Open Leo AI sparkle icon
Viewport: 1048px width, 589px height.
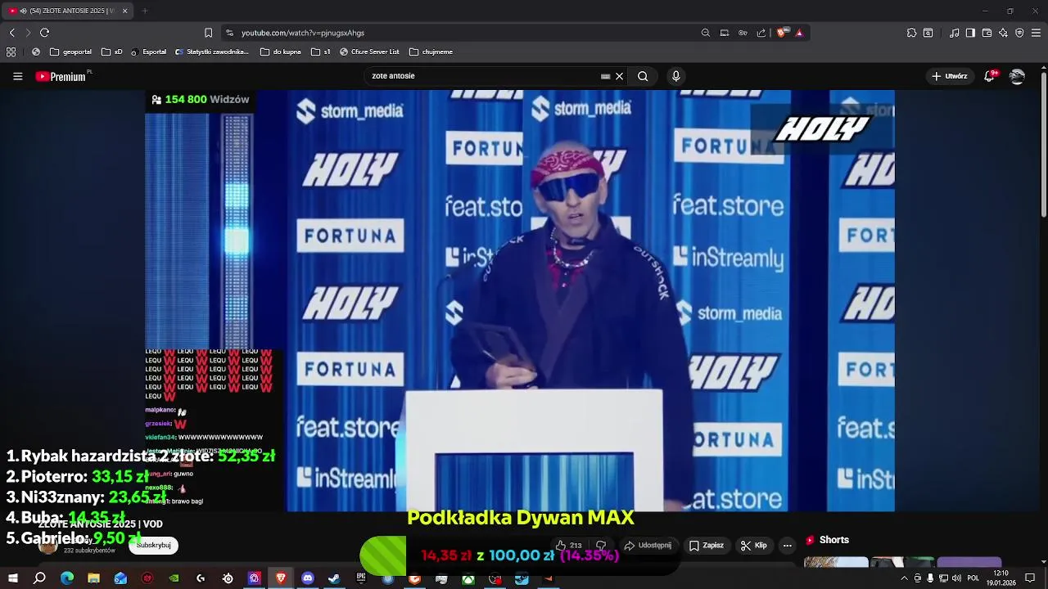click(x=1003, y=33)
